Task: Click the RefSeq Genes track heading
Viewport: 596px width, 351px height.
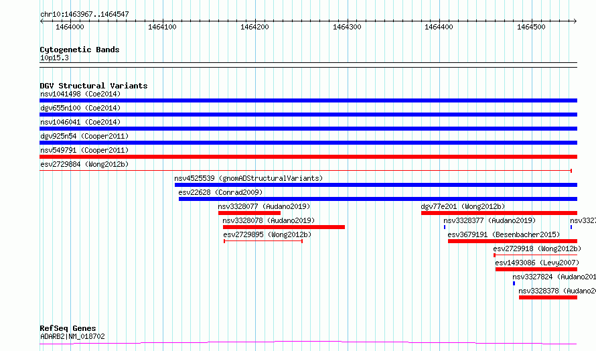Action: tap(68, 328)
